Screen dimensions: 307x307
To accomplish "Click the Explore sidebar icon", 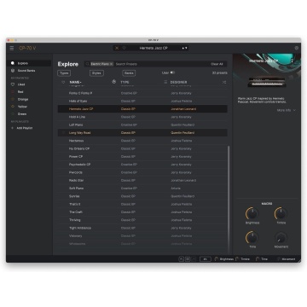I will coord(13,63).
